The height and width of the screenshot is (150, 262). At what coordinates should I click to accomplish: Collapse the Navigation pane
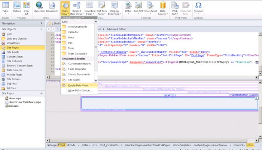42,23
